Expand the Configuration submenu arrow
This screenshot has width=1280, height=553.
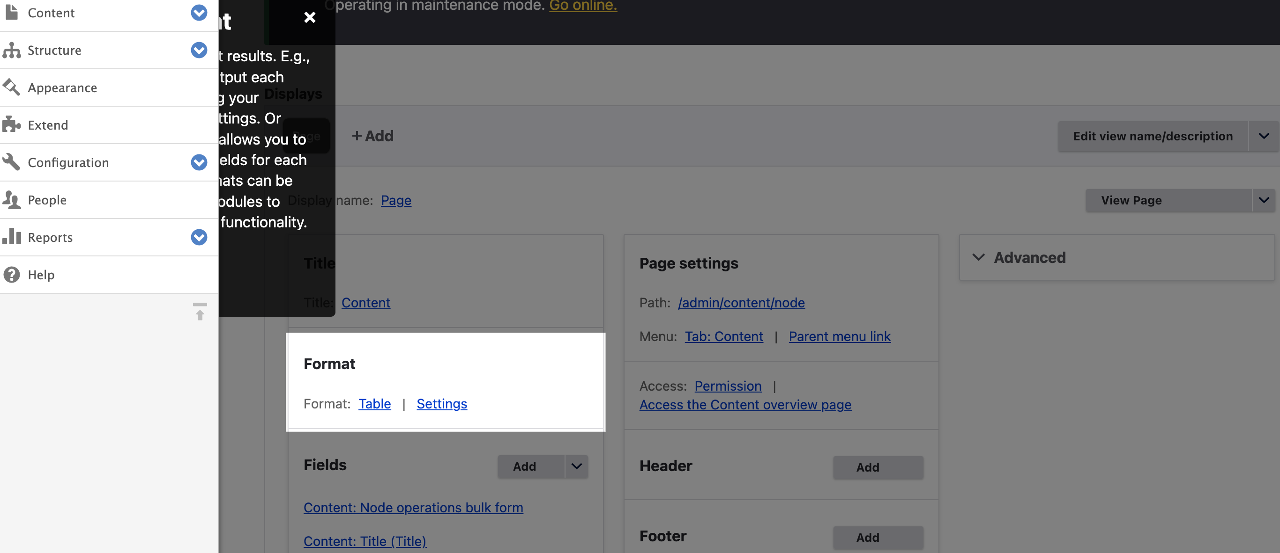pos(199,162)
